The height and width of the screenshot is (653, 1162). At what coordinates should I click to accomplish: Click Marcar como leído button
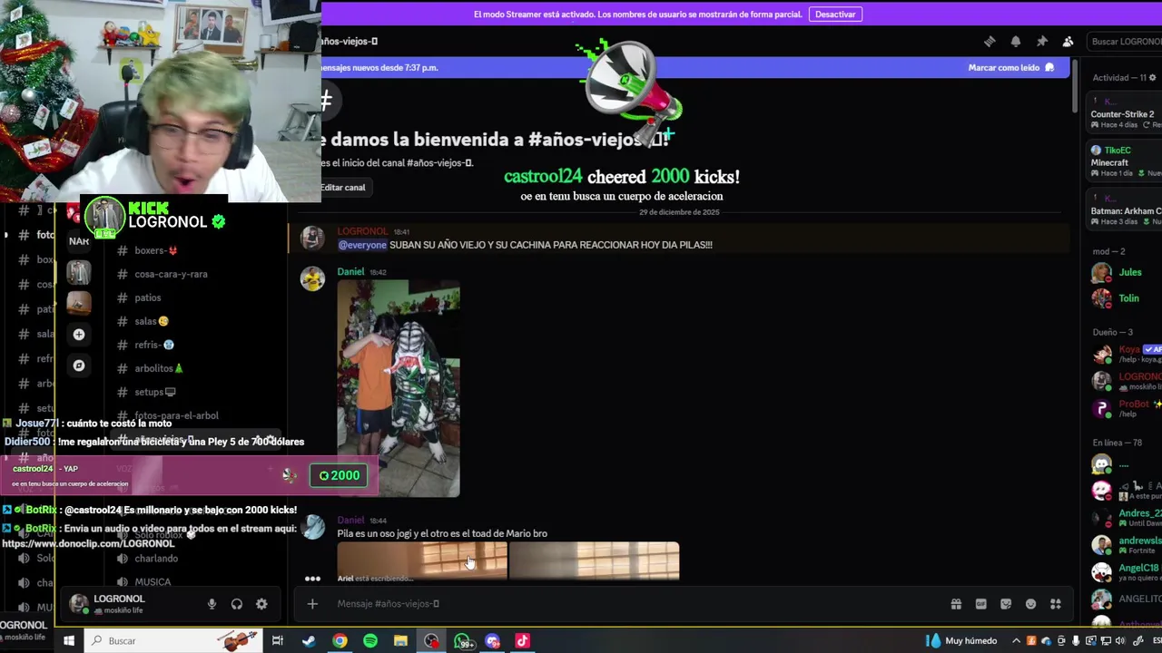[1010, 68]
